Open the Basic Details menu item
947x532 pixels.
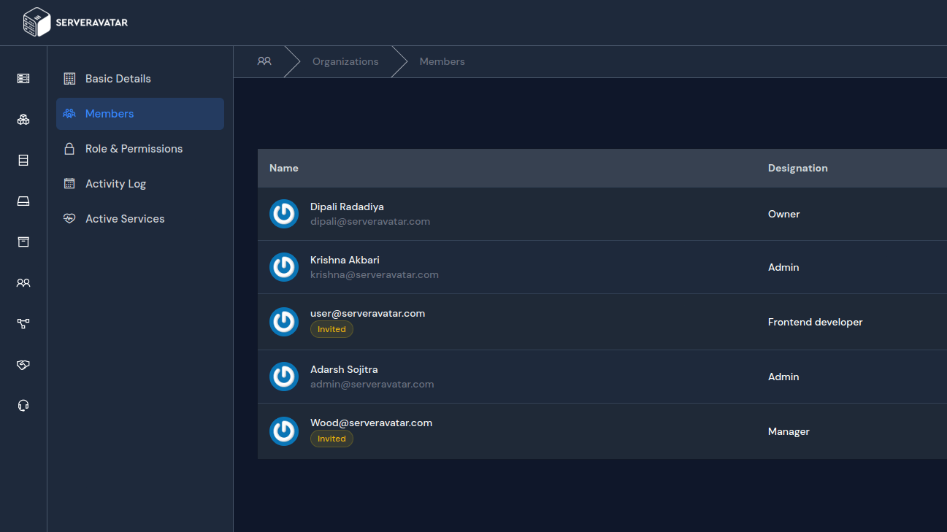118,79
